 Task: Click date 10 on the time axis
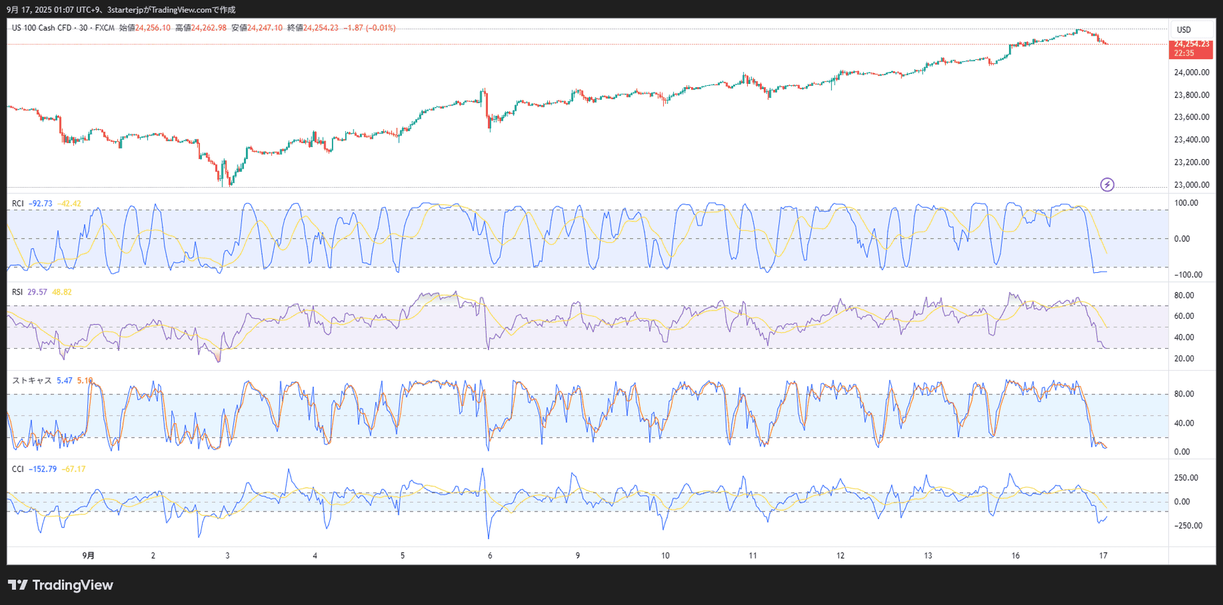(665, 555)
